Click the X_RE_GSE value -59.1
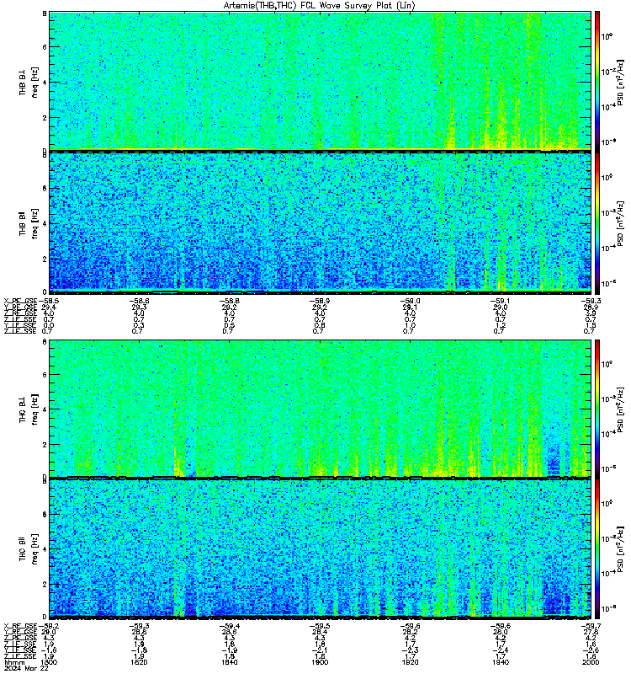Viewport: 631px width, 674px height. pyautogui.click(x=501, y=302)
